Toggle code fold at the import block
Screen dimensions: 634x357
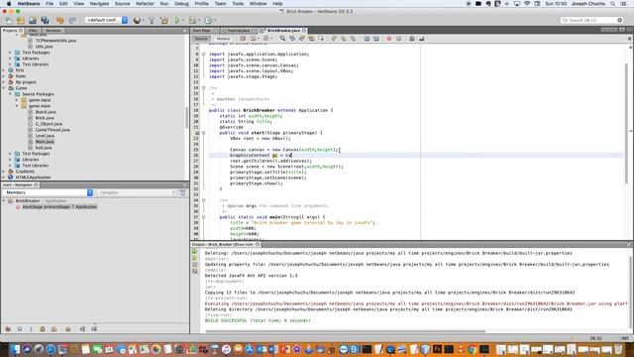point(203,54)
